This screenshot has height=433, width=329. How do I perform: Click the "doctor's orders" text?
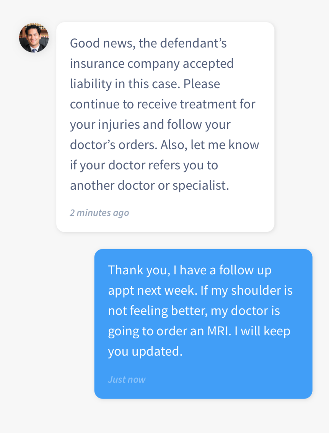tap(112, 145)
